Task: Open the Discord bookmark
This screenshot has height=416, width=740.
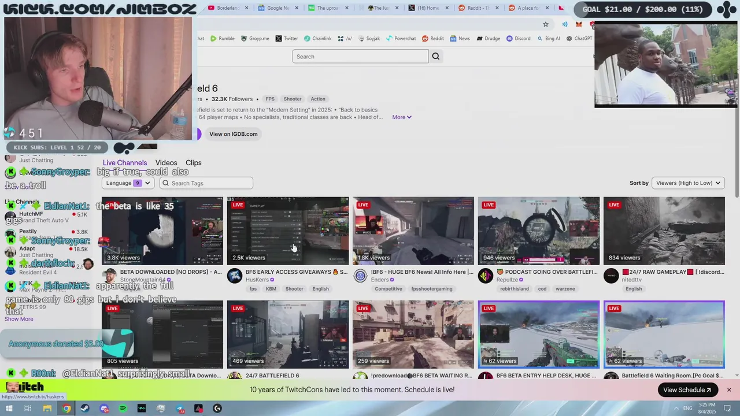Action: [518, 39]
